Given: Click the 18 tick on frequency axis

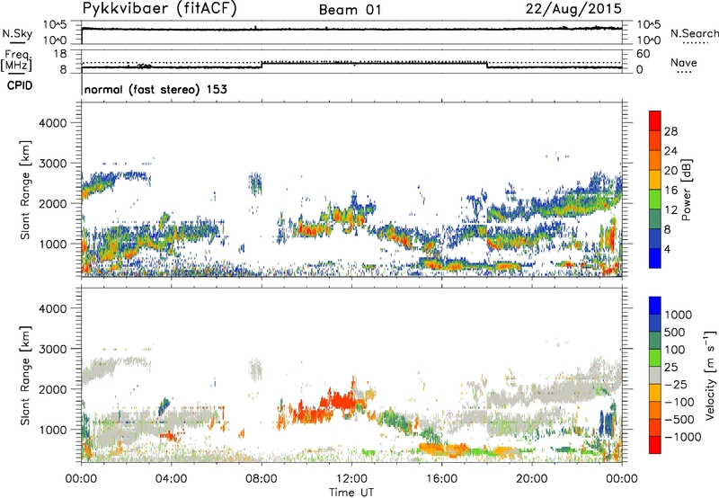Looking at the screenshot, I should (x=60, y=54).
